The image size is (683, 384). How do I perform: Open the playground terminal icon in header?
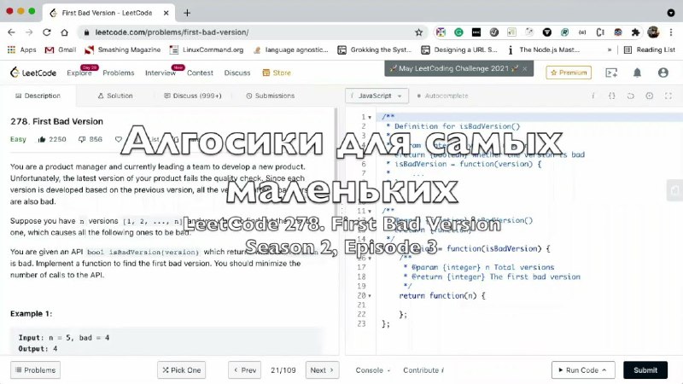611,73
